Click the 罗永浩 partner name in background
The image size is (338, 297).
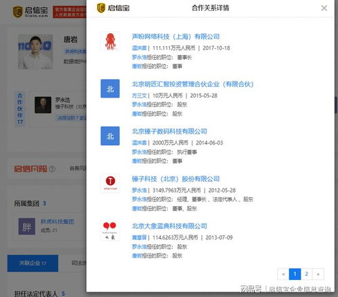tap(62, 100)
